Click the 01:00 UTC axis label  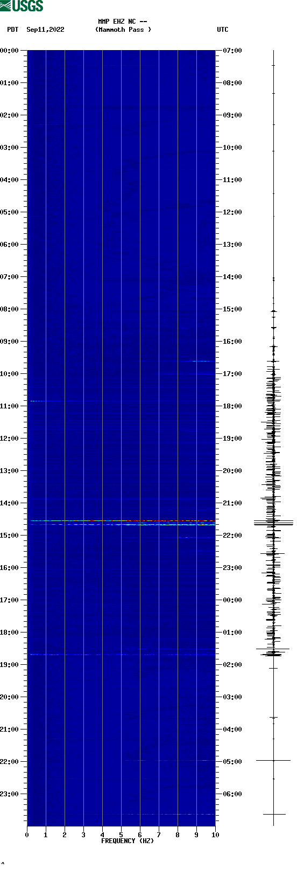[x=232, y=632]
